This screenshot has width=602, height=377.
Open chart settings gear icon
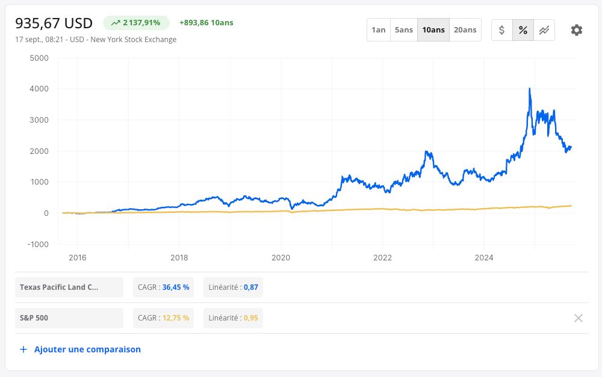(x=576, y=30)
